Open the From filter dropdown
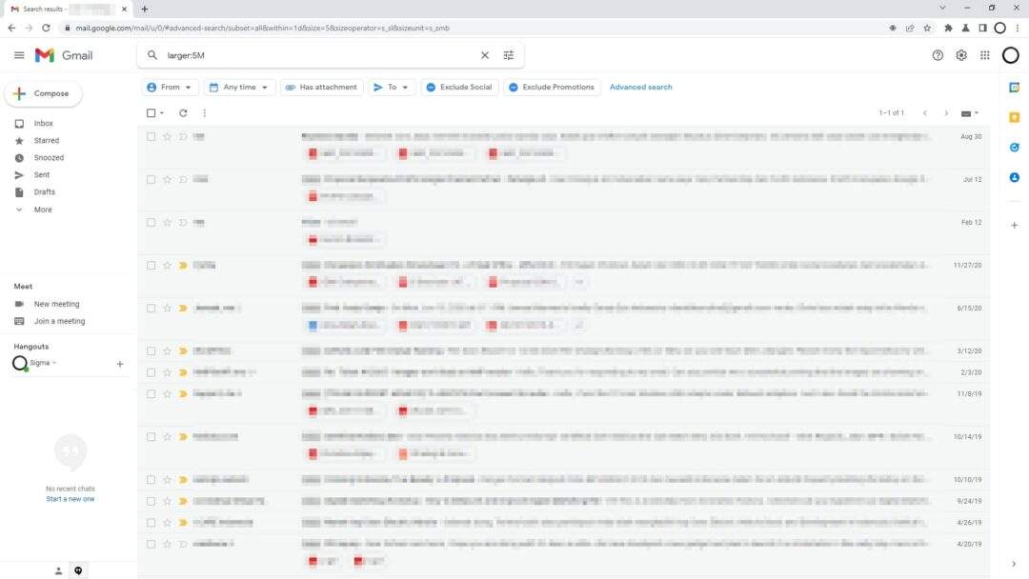The width and height of the screenshot is (1029, 579). pyautogui.click(x=170, y=87)
